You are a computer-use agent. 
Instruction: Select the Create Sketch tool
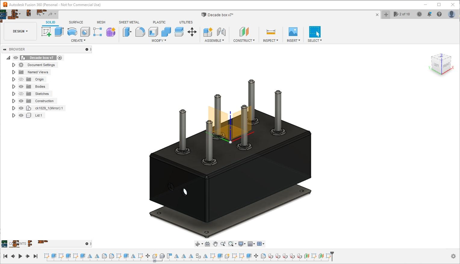click(x=46, y=32)
